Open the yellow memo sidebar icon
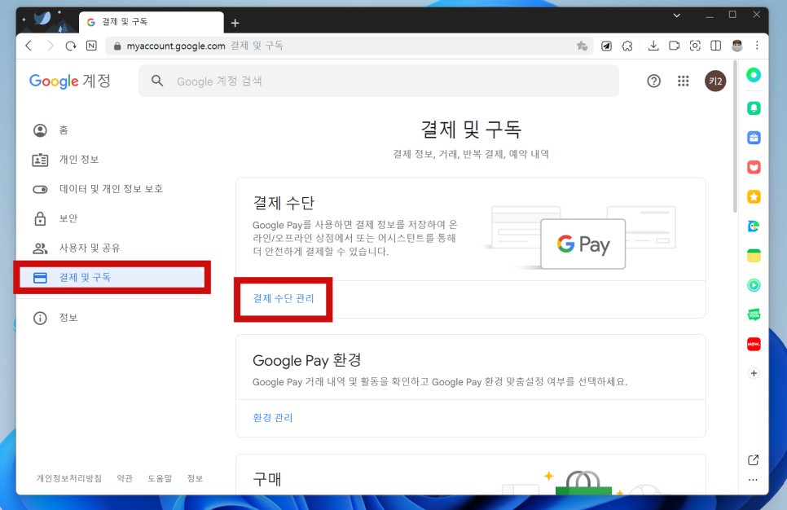This screenshot has height=510, width=787. point(754,256)
